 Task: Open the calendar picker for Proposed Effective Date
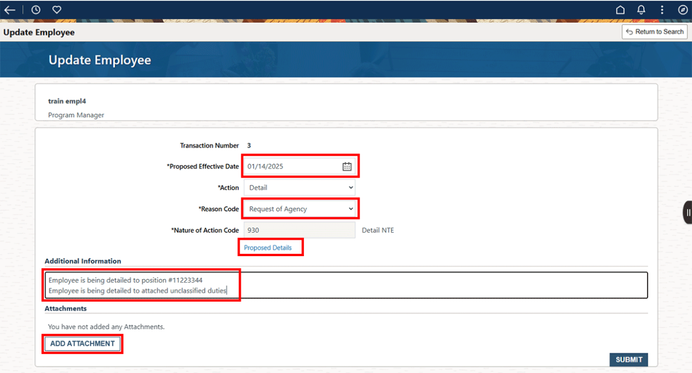pos(348,166)
